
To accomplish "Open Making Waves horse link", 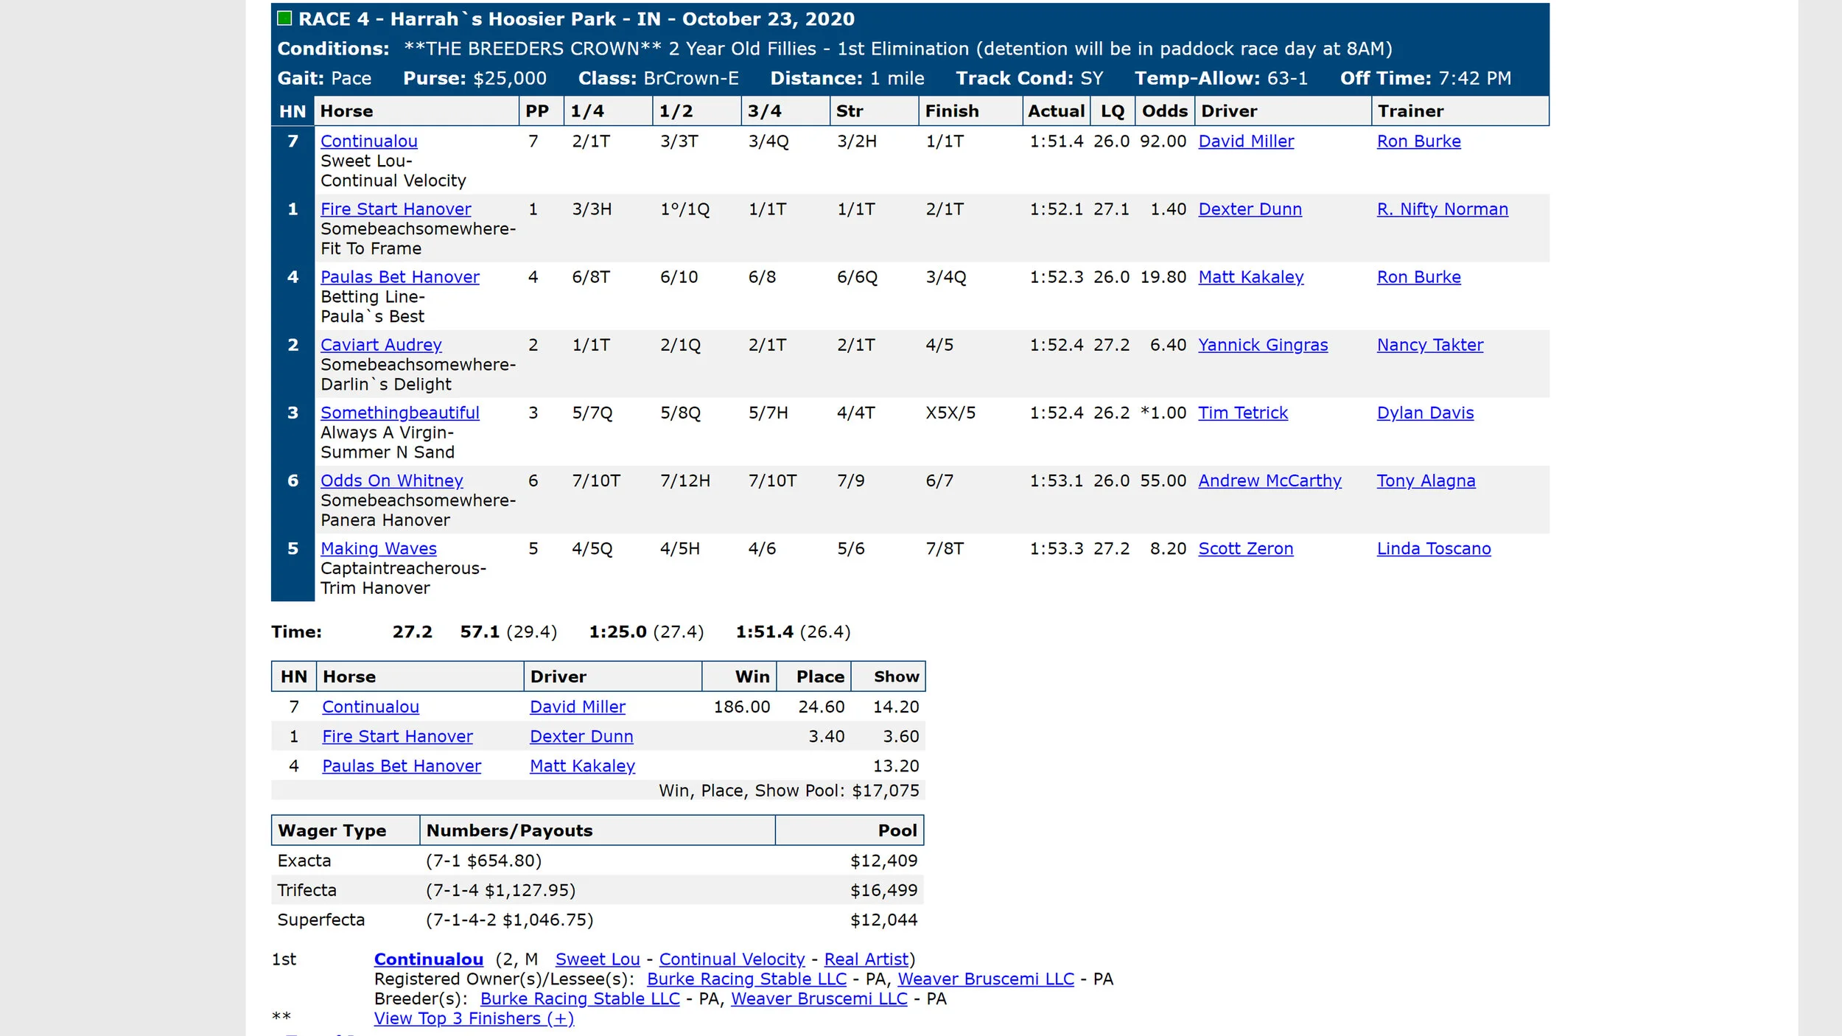I will [x=378, y=548].
